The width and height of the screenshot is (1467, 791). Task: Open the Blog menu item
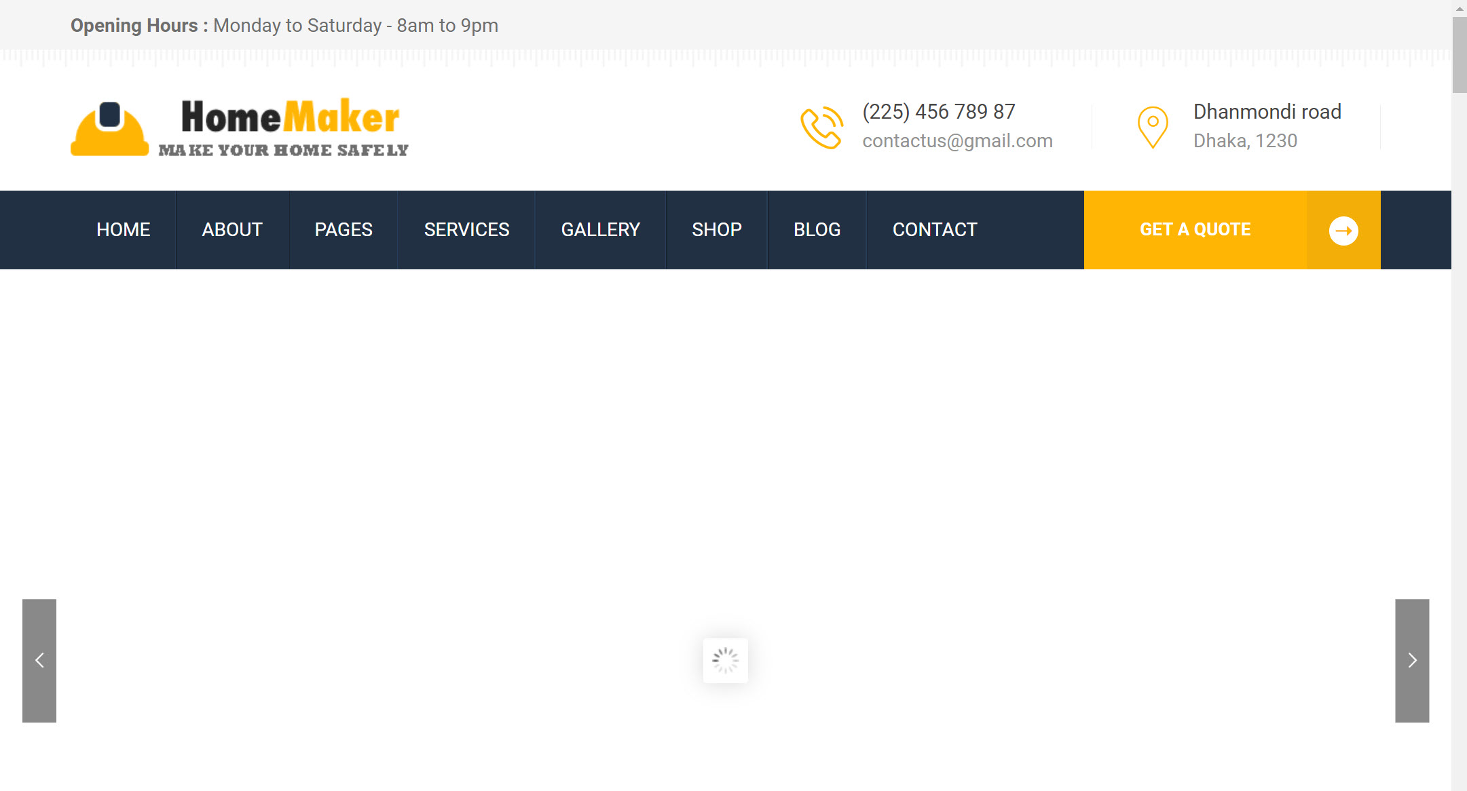(x=817, y=230)
